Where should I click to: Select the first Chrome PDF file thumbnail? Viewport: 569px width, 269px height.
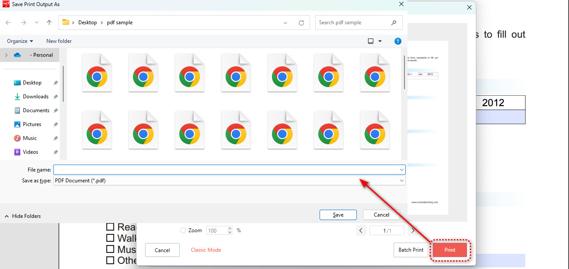coord(97,73)
